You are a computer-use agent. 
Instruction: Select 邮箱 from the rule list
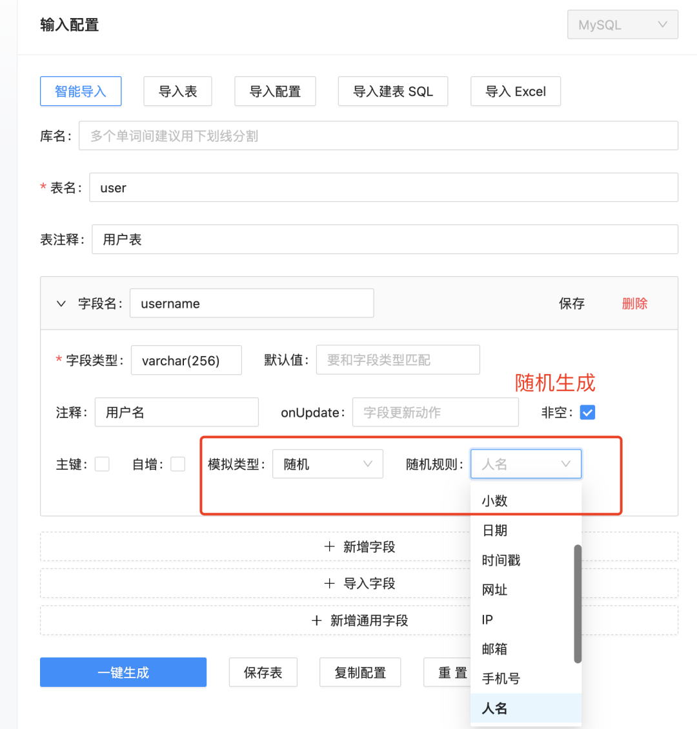pyautogui.click(x=495, y=649)
